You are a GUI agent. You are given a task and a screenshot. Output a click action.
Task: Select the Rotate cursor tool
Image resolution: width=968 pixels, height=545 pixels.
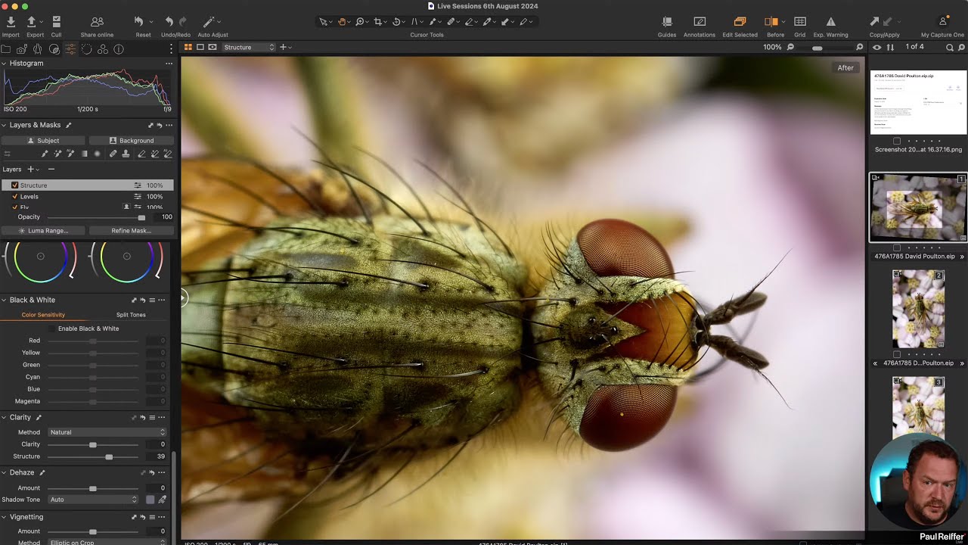click(396, 22)
